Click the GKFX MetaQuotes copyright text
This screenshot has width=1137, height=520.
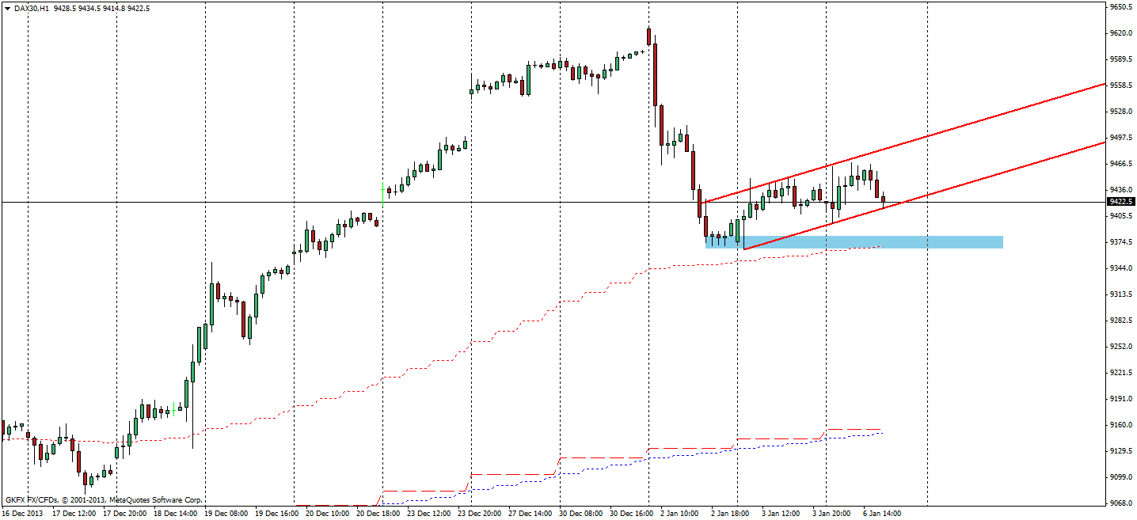pyautogui.click(x=103, y=499)
